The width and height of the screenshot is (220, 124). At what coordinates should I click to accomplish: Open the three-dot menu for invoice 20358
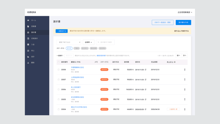(185, 70)
